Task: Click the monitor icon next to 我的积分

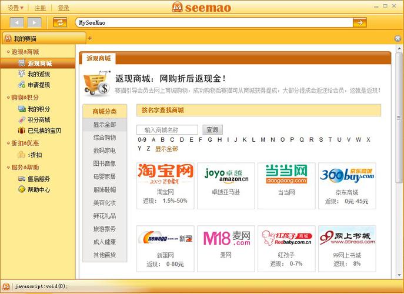Action: point(22,109)
